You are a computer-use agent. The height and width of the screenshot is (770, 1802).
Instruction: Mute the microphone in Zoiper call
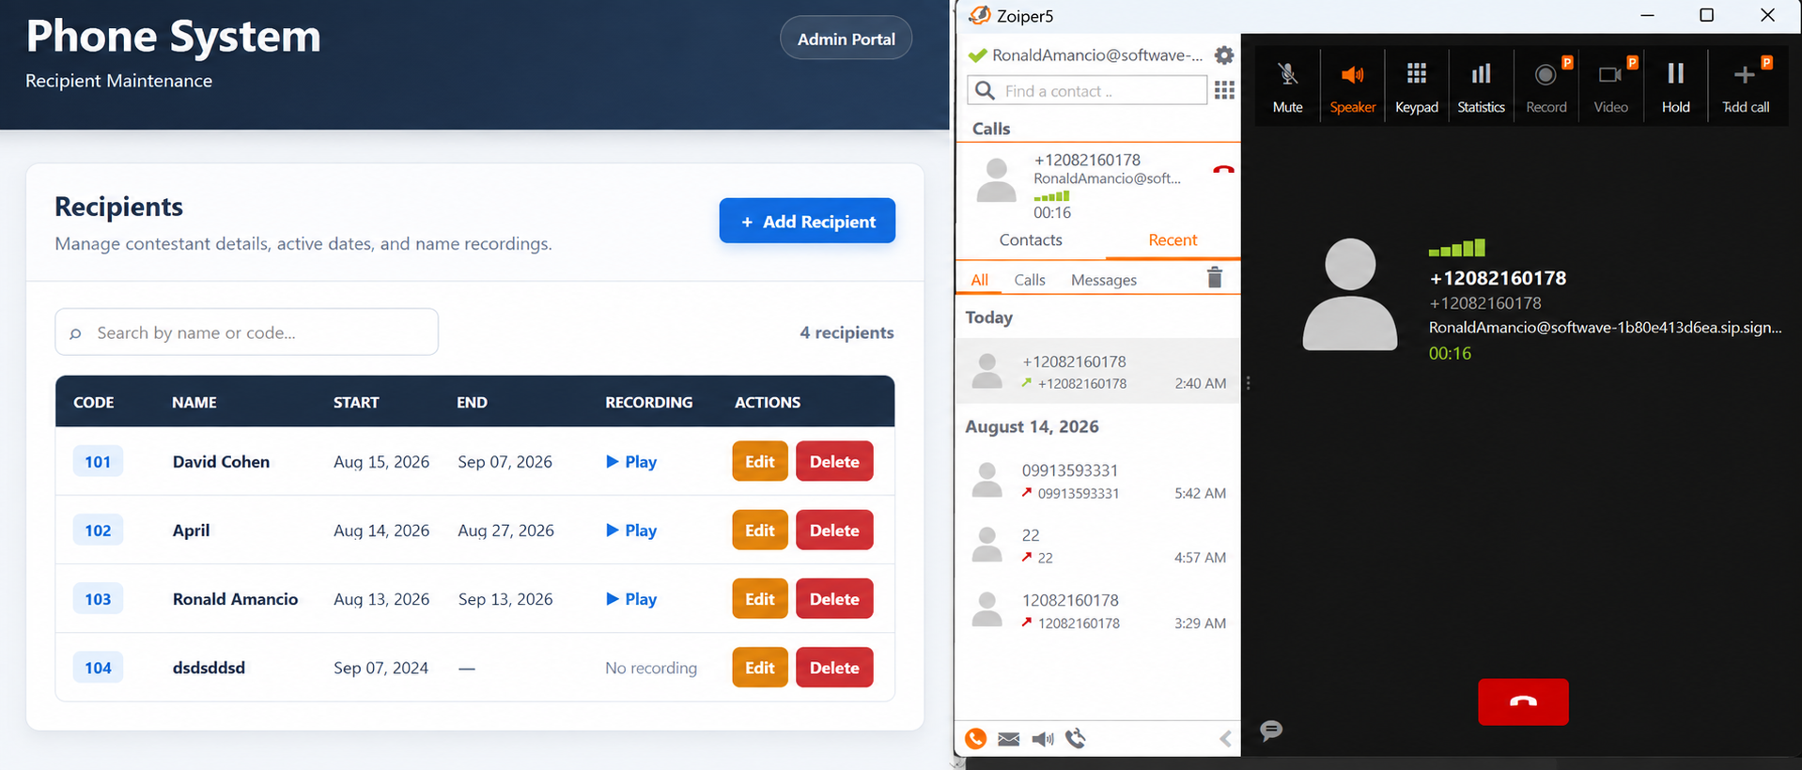[x=1287, y=87]
